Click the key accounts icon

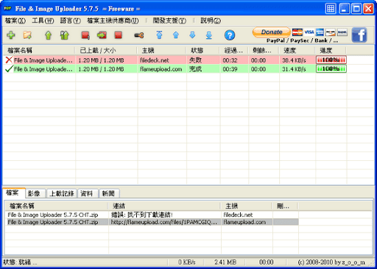pos(139,35)
